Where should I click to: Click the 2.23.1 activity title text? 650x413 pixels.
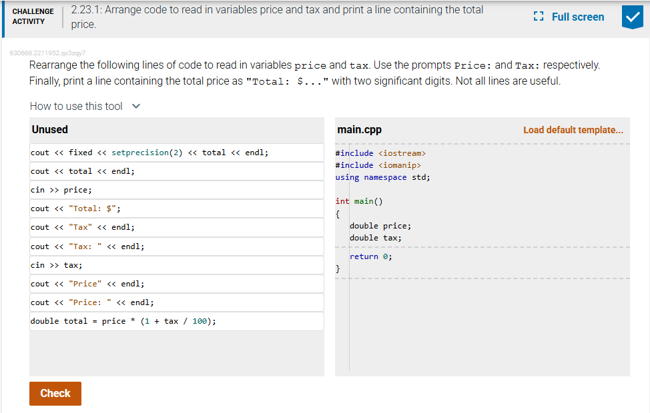pos(277,17)
